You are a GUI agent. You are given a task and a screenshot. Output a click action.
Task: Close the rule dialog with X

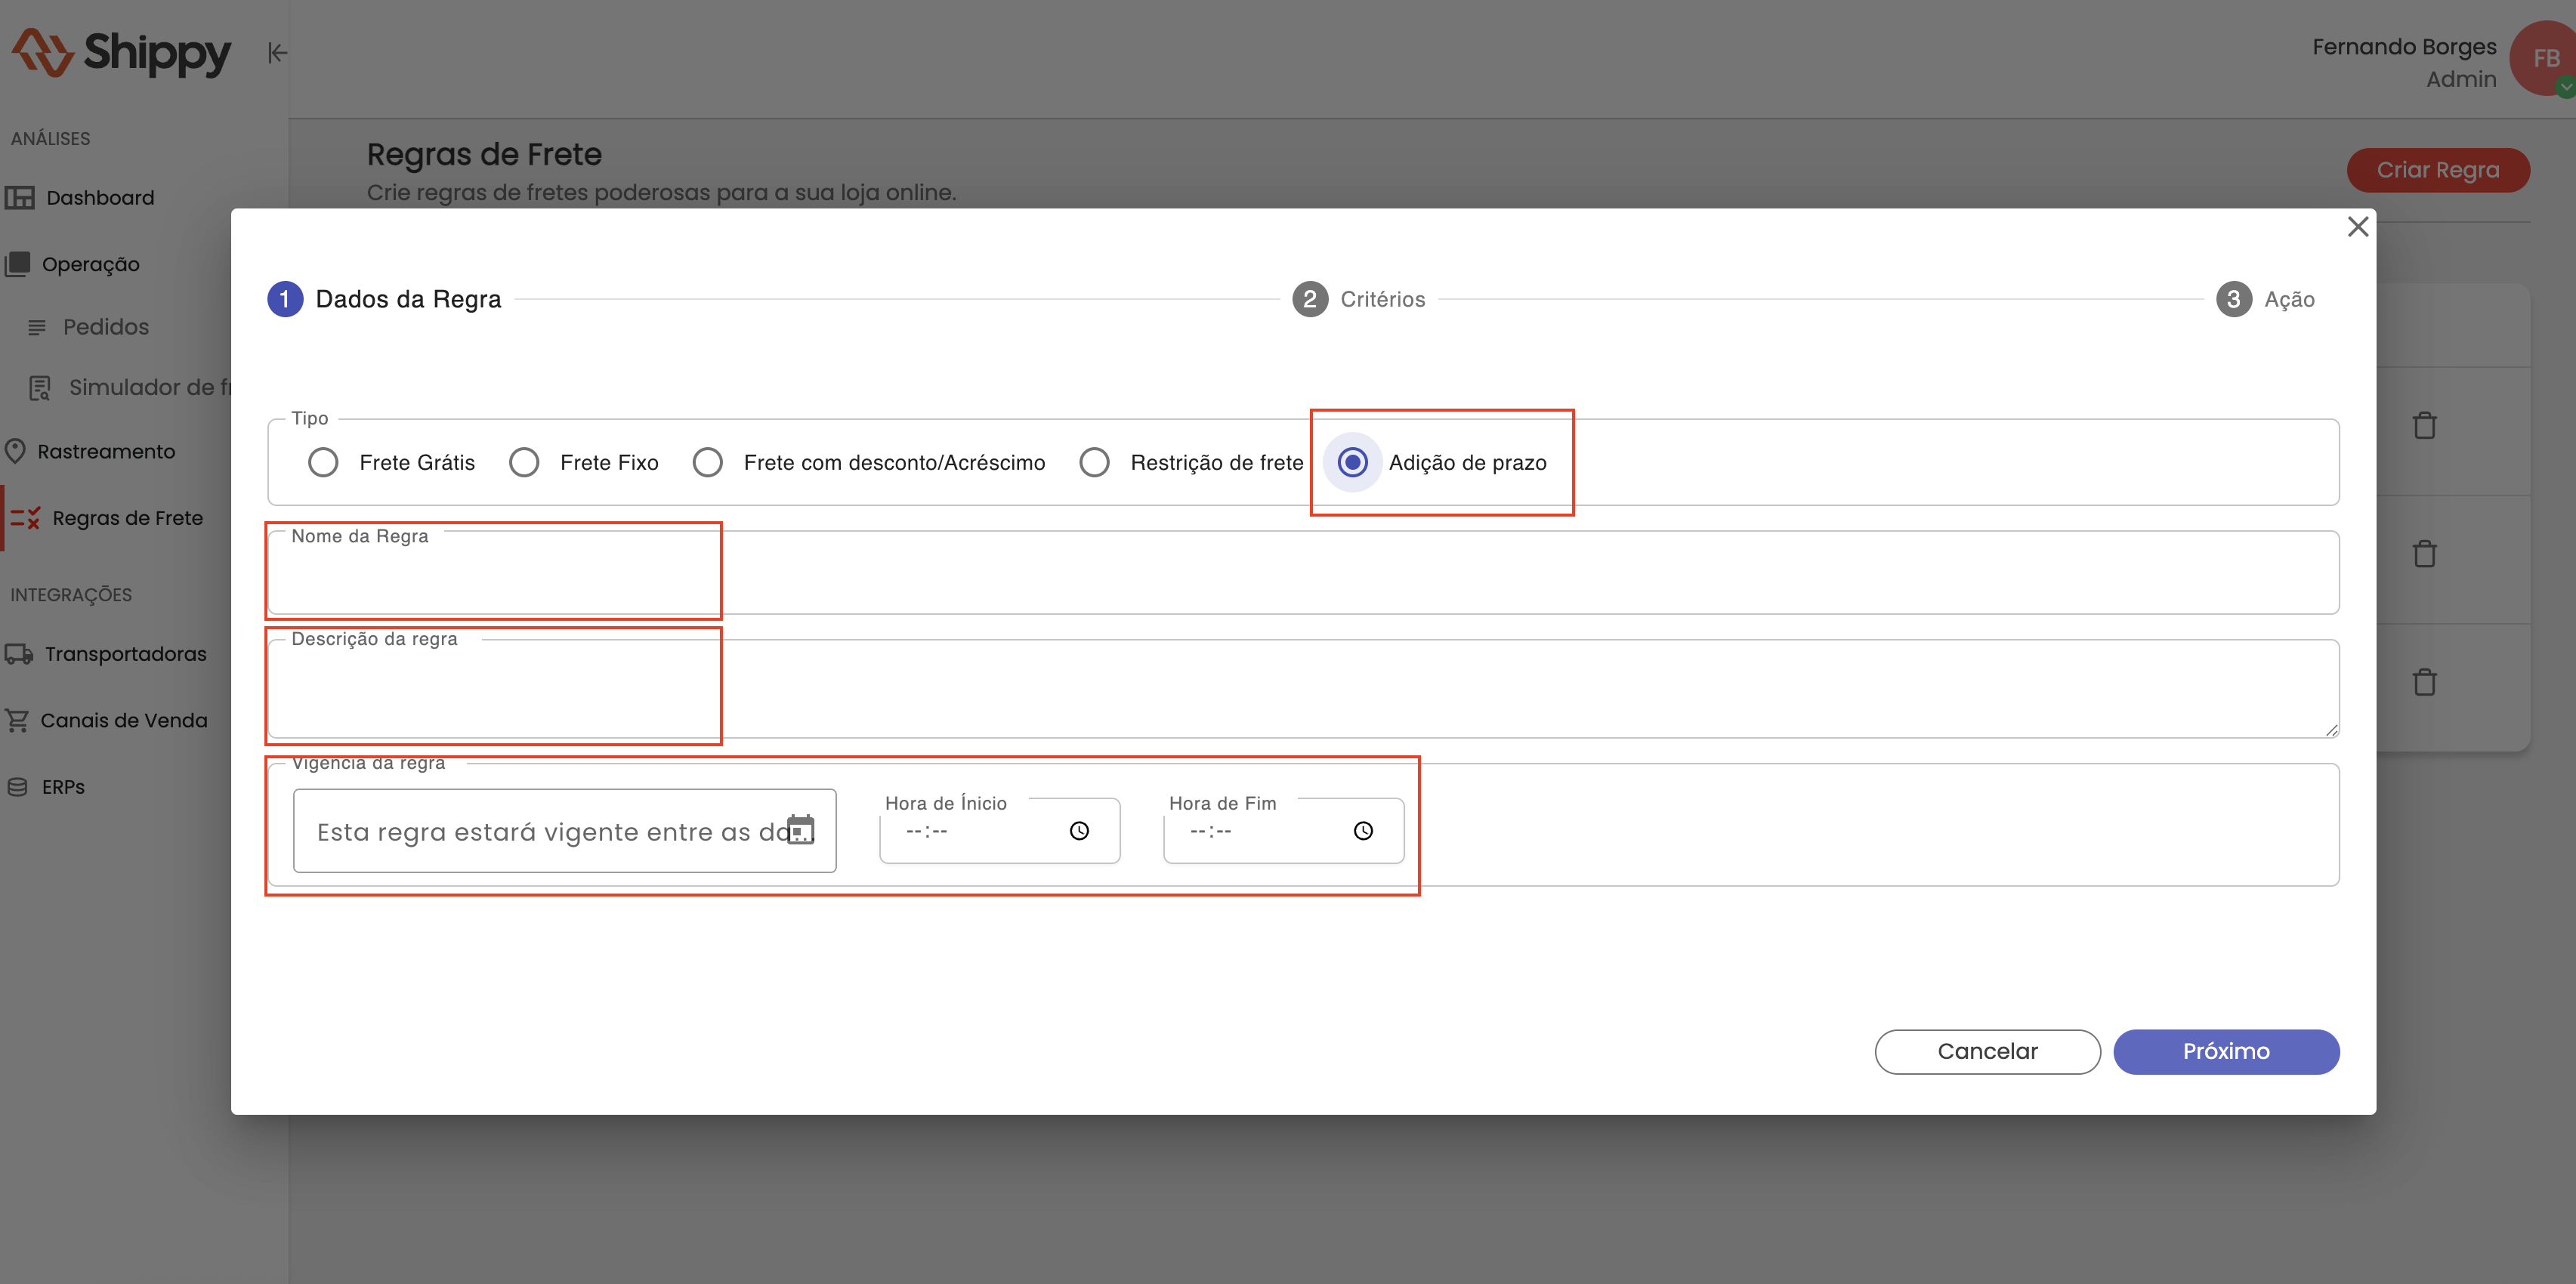2358,227
